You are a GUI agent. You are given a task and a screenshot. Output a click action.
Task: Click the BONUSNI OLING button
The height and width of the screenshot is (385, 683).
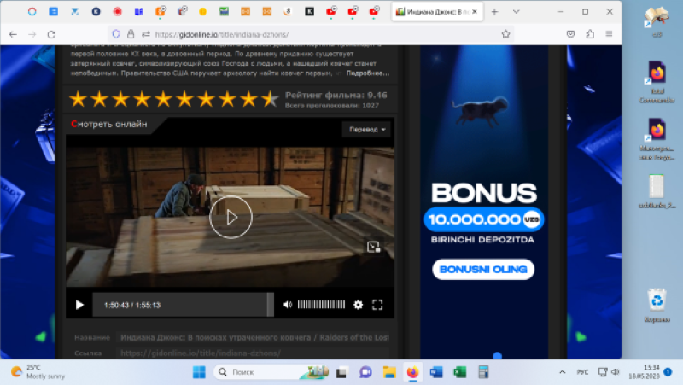tap(482, 270)
